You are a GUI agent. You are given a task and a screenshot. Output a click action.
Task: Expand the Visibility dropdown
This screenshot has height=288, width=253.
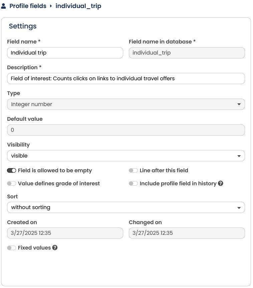coord(126,156)
